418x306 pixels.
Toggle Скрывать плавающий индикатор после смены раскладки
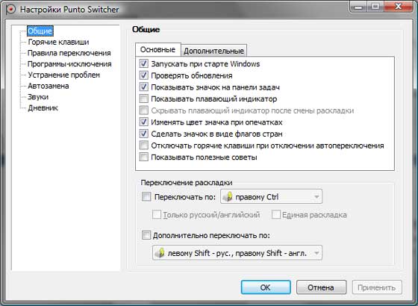(143, 110)
